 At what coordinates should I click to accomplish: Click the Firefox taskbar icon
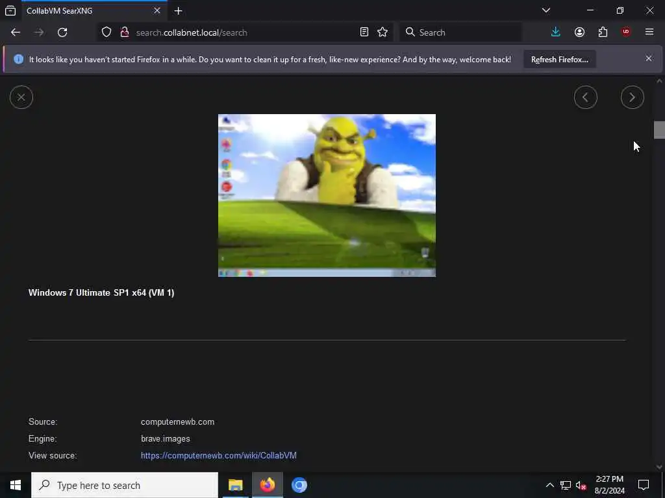267,485
